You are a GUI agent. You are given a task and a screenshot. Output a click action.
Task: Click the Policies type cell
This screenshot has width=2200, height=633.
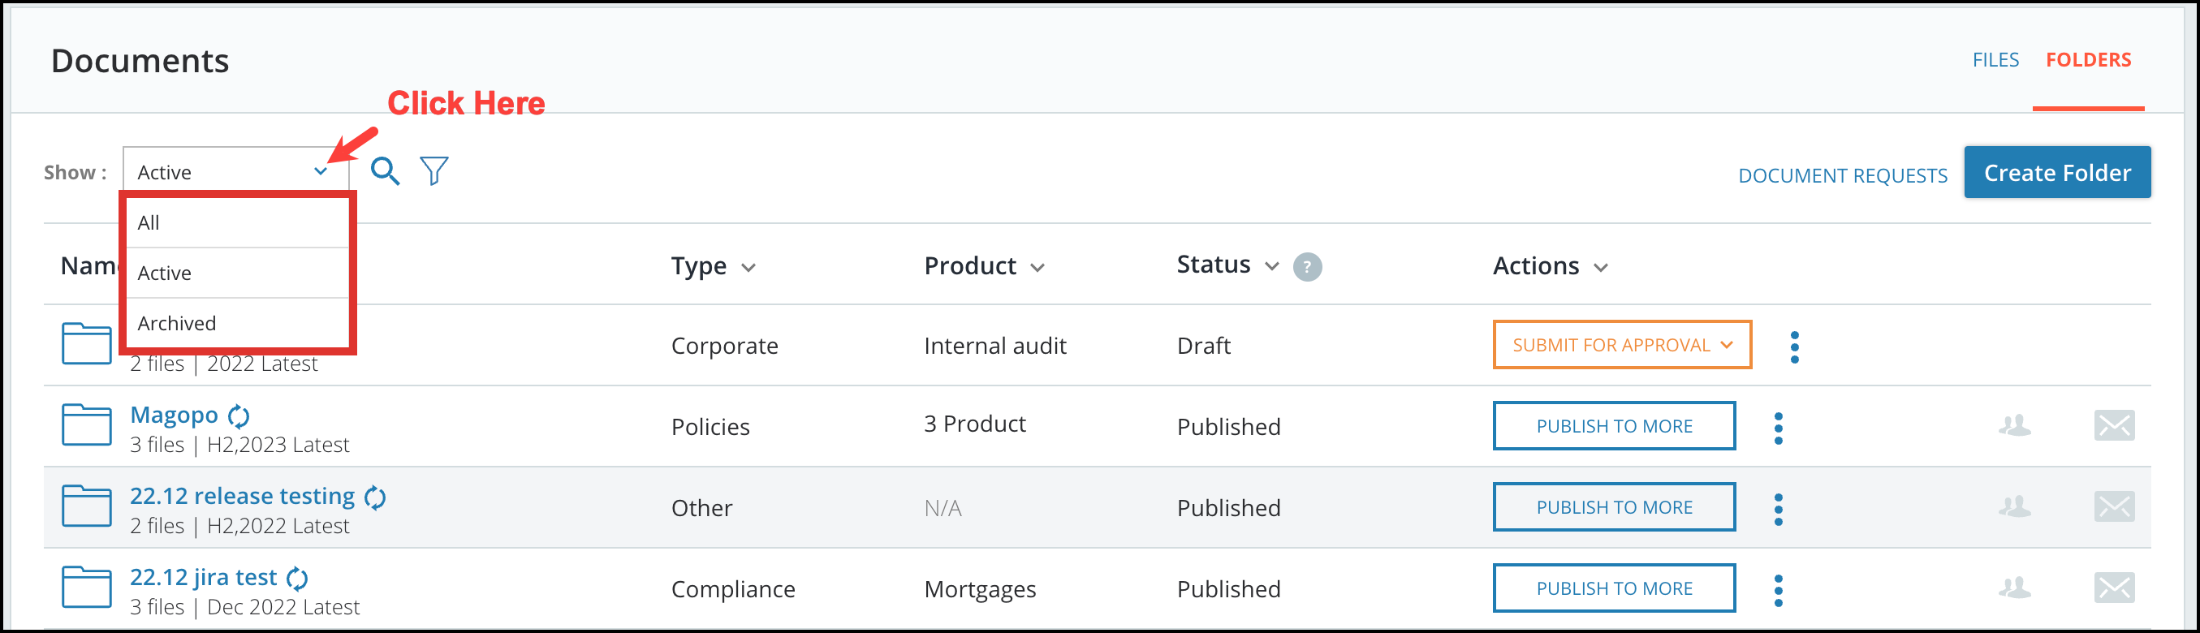point(710,427)
